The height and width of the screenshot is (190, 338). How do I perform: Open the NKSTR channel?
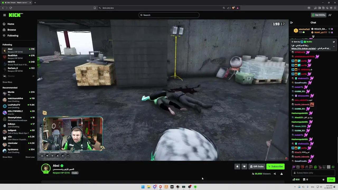(18, 63)
